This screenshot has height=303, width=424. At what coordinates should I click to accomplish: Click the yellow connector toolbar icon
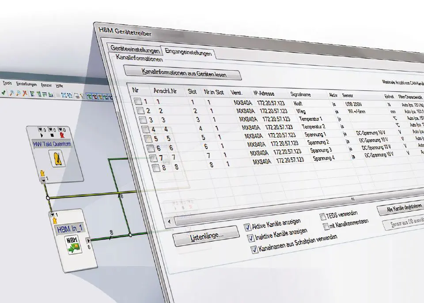tap(100, 97)
